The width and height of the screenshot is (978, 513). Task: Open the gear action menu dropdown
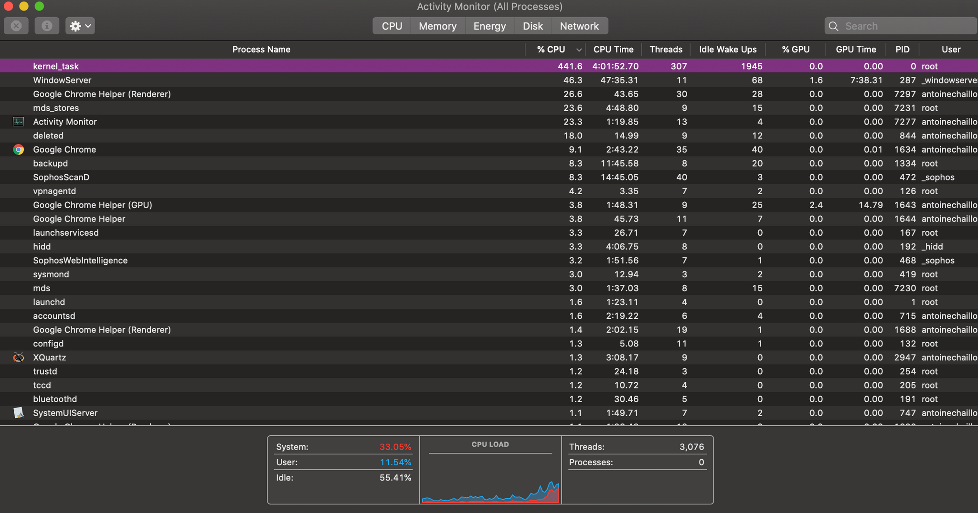tap(80, 26)
